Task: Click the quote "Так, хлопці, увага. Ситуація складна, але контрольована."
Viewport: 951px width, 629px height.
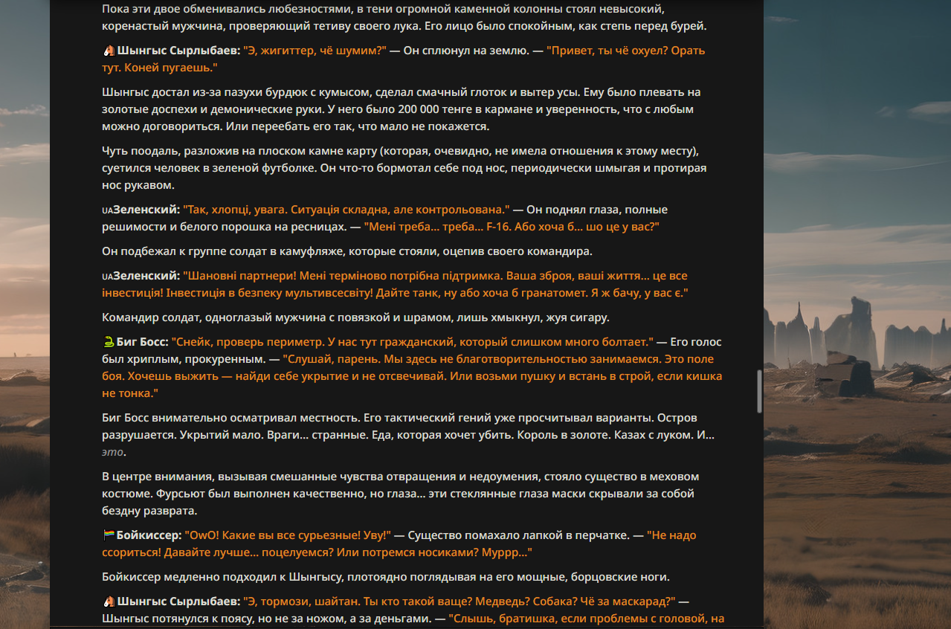Action: pyautogui.click(x=346, y=210)
